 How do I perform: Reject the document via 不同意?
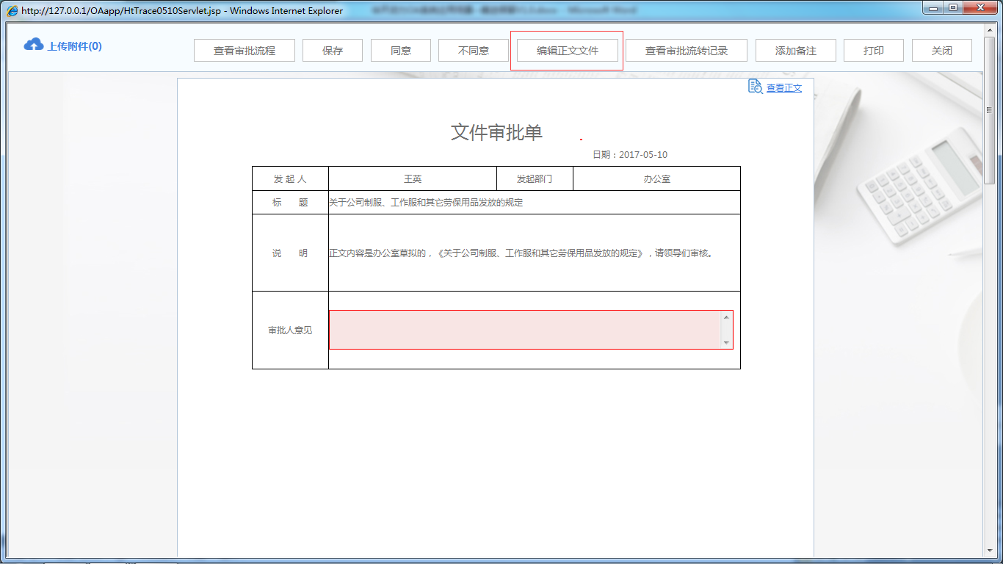tap(472, 50)
